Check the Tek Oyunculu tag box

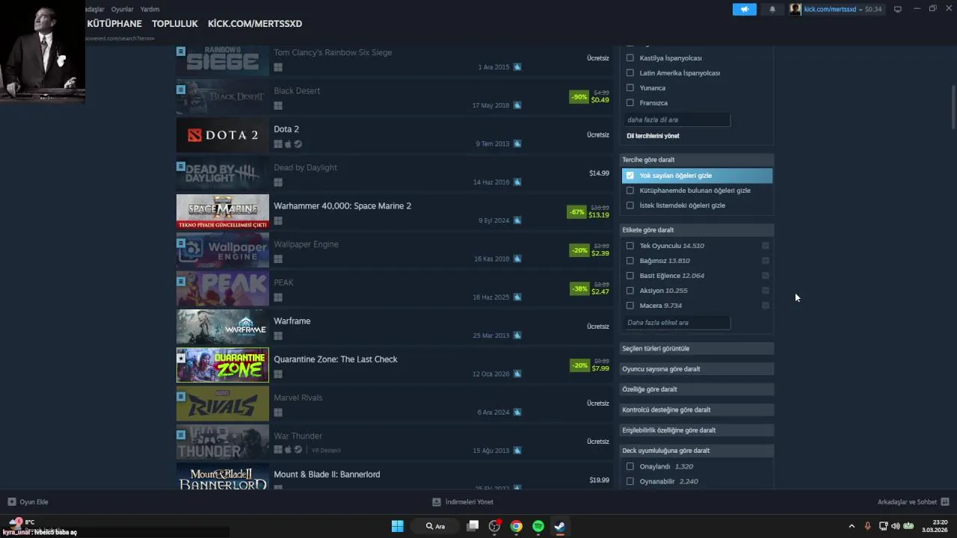[x=630, y=246]
